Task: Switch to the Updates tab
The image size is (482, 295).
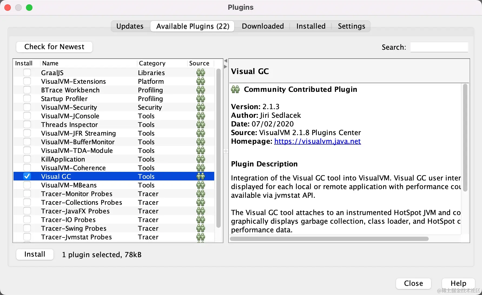Action: (x=130, y=26)
